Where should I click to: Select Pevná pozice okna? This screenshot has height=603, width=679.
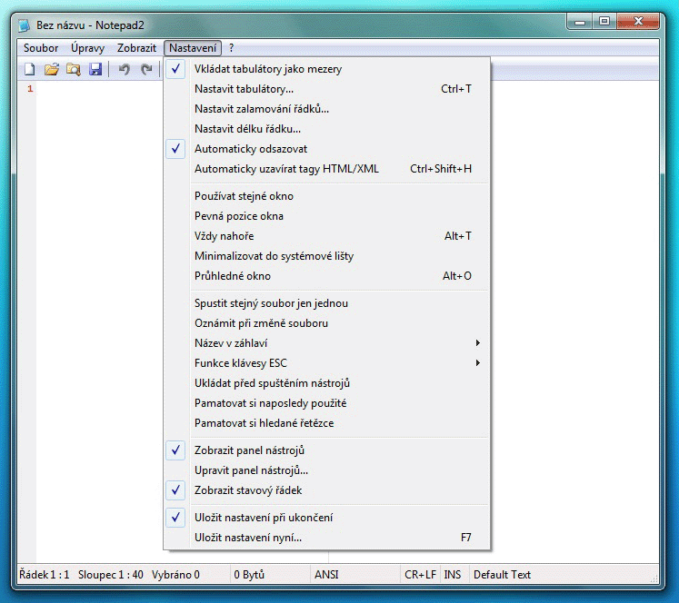327,216
